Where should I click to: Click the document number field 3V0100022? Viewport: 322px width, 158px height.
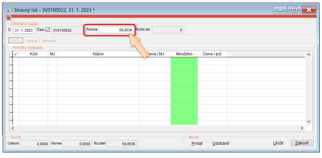(x=67, y=30)
